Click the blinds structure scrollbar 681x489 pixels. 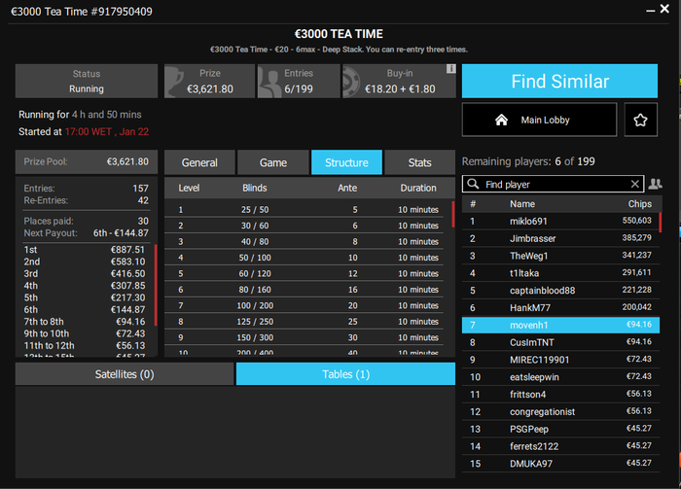(x=453, y=214)
